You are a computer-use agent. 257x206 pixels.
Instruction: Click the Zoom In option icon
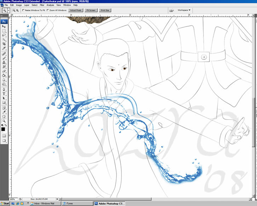coord(14,10)
